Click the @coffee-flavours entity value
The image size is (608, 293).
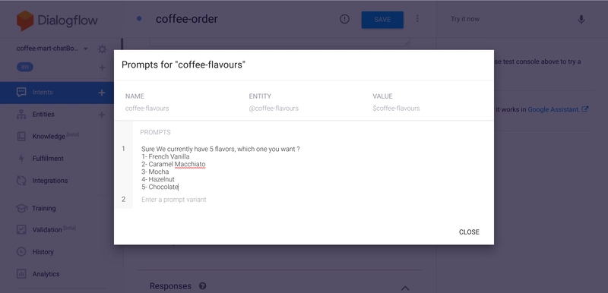(274, 109)
